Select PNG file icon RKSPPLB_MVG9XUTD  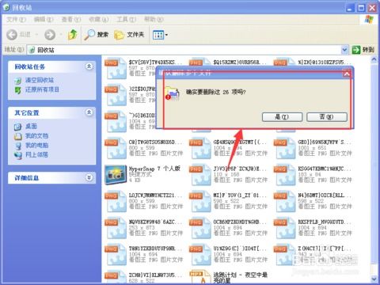284,228
